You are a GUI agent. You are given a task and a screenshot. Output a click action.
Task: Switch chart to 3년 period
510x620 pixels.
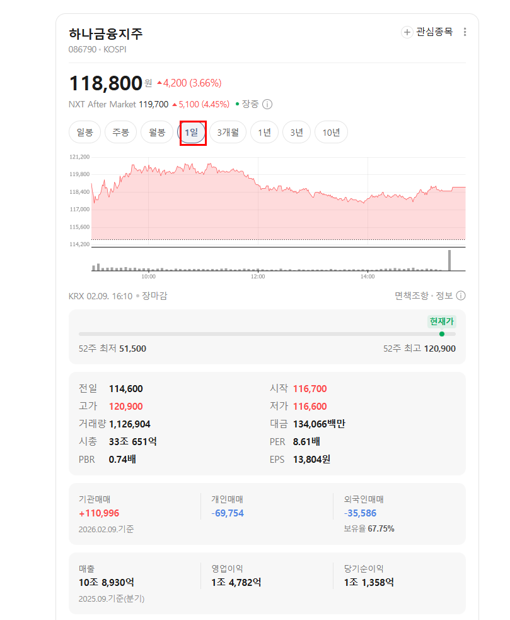click(x=296, y=132)
